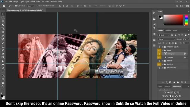Select the Clone Stamp tool
190x107 pixels.
point(3,47)
